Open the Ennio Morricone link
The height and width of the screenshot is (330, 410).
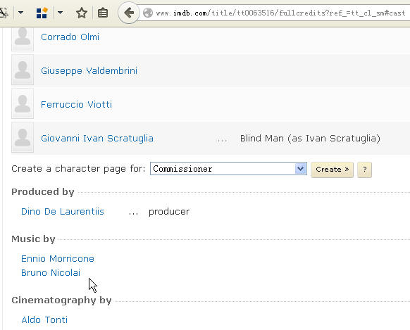click(x=58, y=258)
